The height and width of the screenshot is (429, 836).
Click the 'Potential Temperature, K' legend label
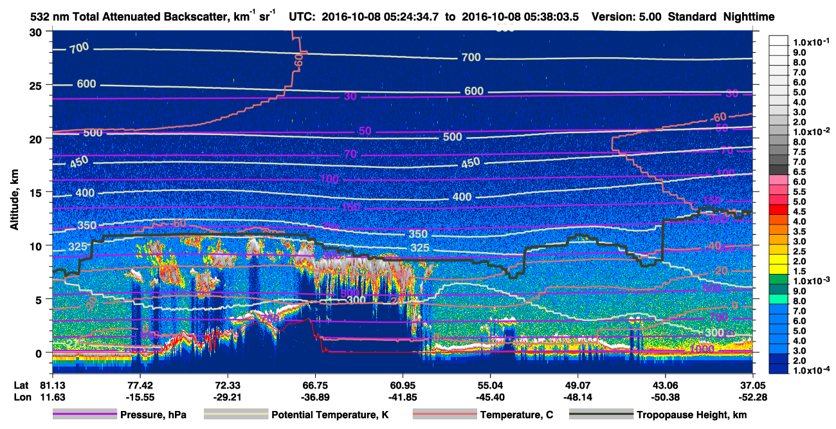pyautogui.click(x=331, y=415)
